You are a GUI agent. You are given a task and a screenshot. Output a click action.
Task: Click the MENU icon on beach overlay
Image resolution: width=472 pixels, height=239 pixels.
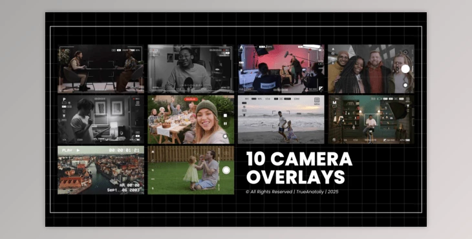pyautogui.click(x=317, y=101)
